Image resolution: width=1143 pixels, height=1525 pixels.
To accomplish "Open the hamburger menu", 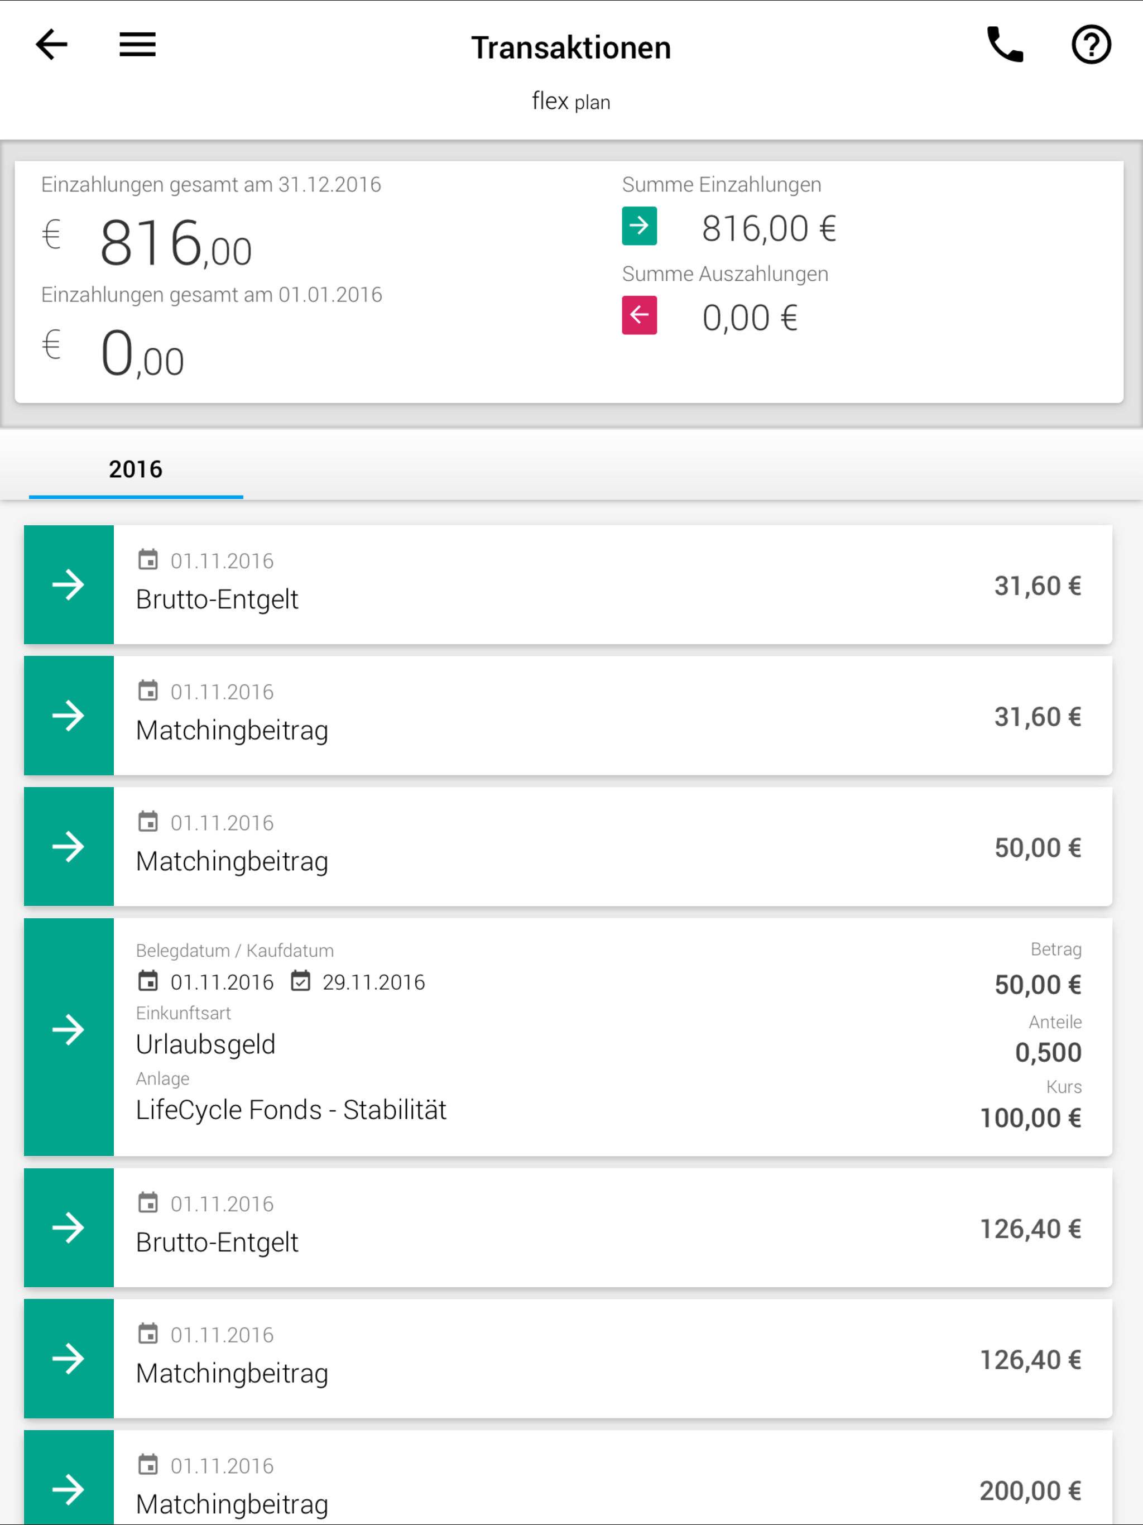I will (x=137, y=45).
